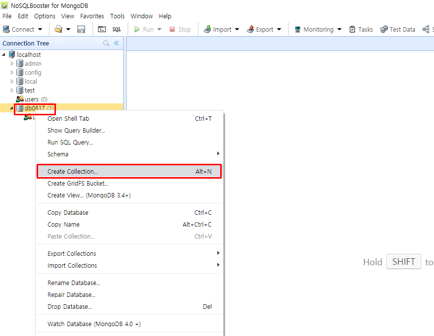Open the Import dropdown arrow
The width and height of the screenshot is (434, 336).
237,29
